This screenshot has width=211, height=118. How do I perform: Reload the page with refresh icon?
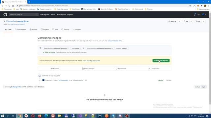coord(9,6)
